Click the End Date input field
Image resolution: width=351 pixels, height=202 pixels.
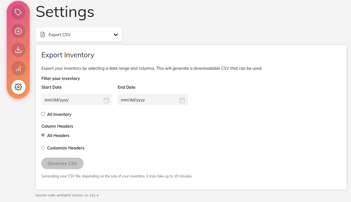pyautogui.click(x=153, y=100)
